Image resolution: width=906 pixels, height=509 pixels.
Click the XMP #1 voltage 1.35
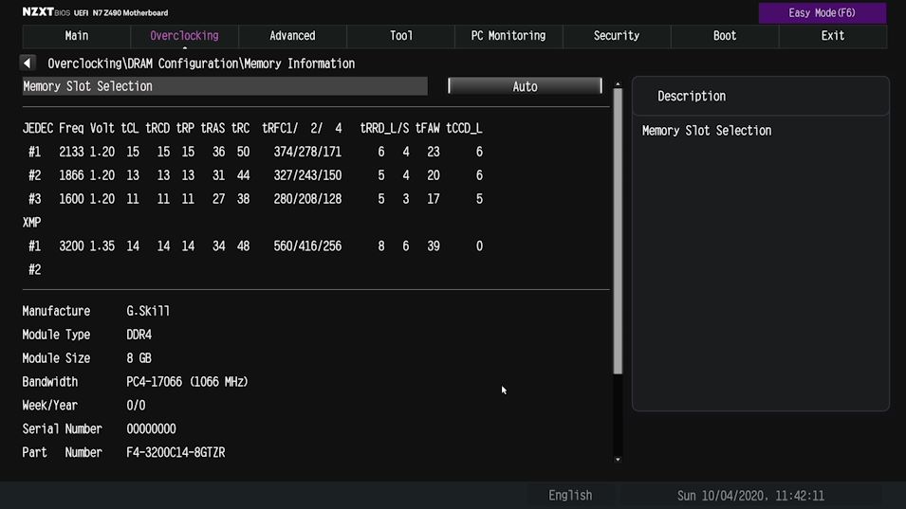pos(102,246)
